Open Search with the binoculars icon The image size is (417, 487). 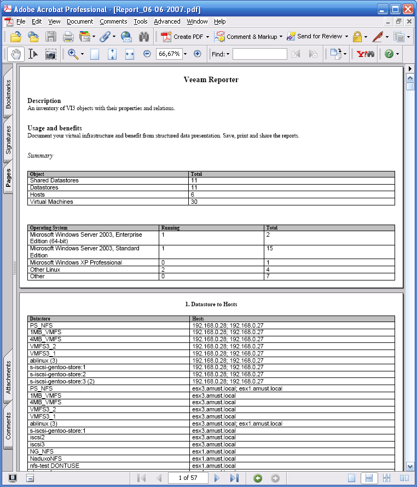pos(144,37)
